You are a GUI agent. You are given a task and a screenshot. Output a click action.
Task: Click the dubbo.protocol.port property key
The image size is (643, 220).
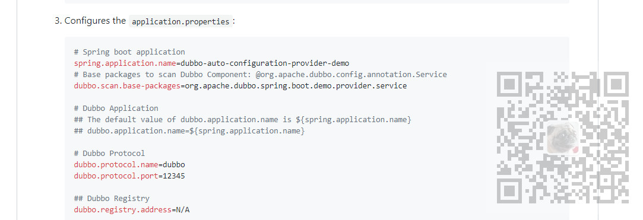(116, 176)
